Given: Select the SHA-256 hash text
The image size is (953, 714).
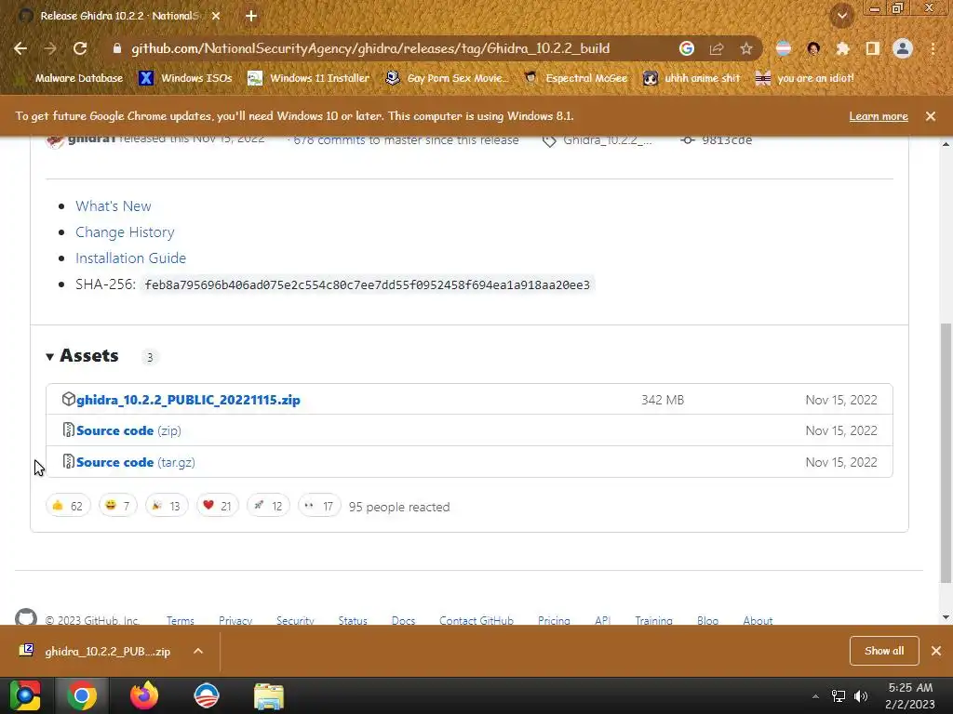Looking at the screenshot, I should pyautogui.click(x=367, y=284).
